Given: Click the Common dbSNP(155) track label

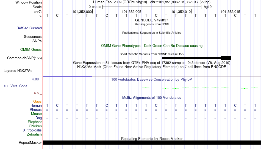Looking at the screenshot, I should pos(24,58).
